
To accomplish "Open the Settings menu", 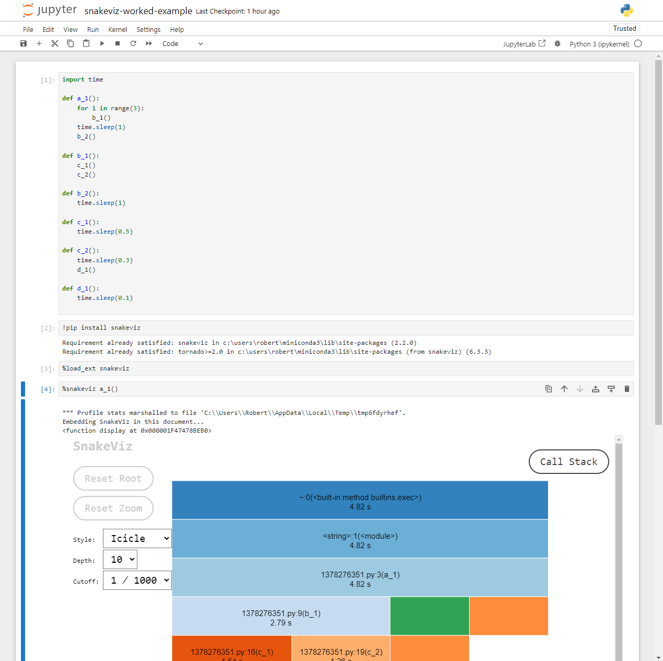I will (148, 30).
